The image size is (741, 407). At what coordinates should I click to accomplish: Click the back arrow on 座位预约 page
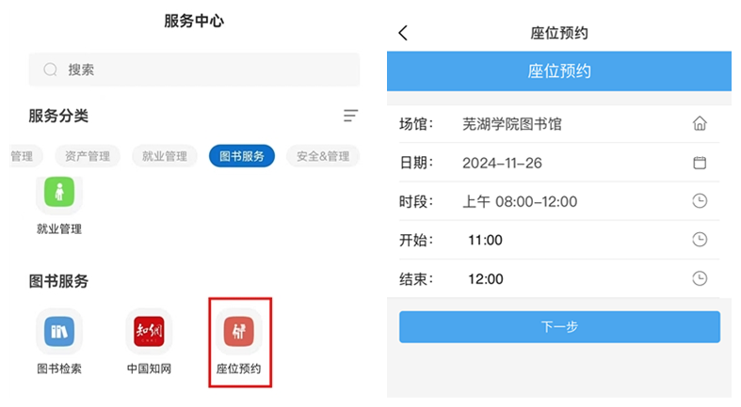coord(403,33)
